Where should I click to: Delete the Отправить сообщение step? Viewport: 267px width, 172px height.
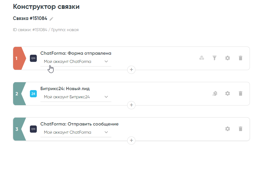240,129
